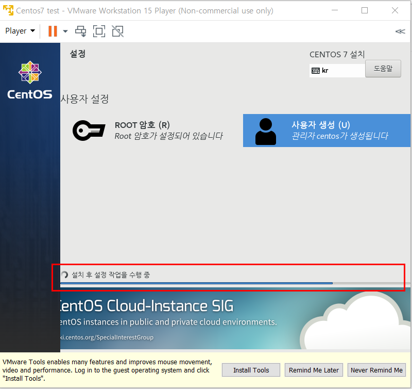This screenshot has height=389, width=412.
Task: Click the installation progress bar
Action: tap(235, 283)
